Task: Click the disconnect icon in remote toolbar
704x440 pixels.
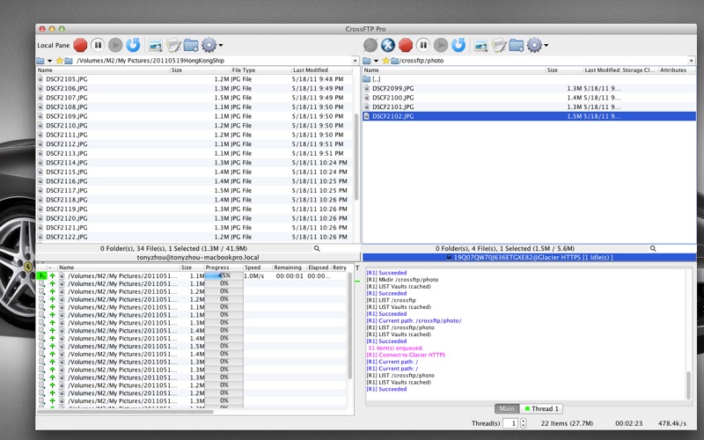Action: coord(388,45)
